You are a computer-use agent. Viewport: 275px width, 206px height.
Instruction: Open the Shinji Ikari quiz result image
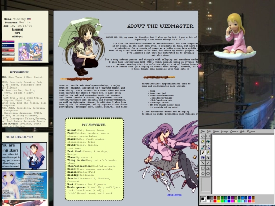tap(24, 156)
